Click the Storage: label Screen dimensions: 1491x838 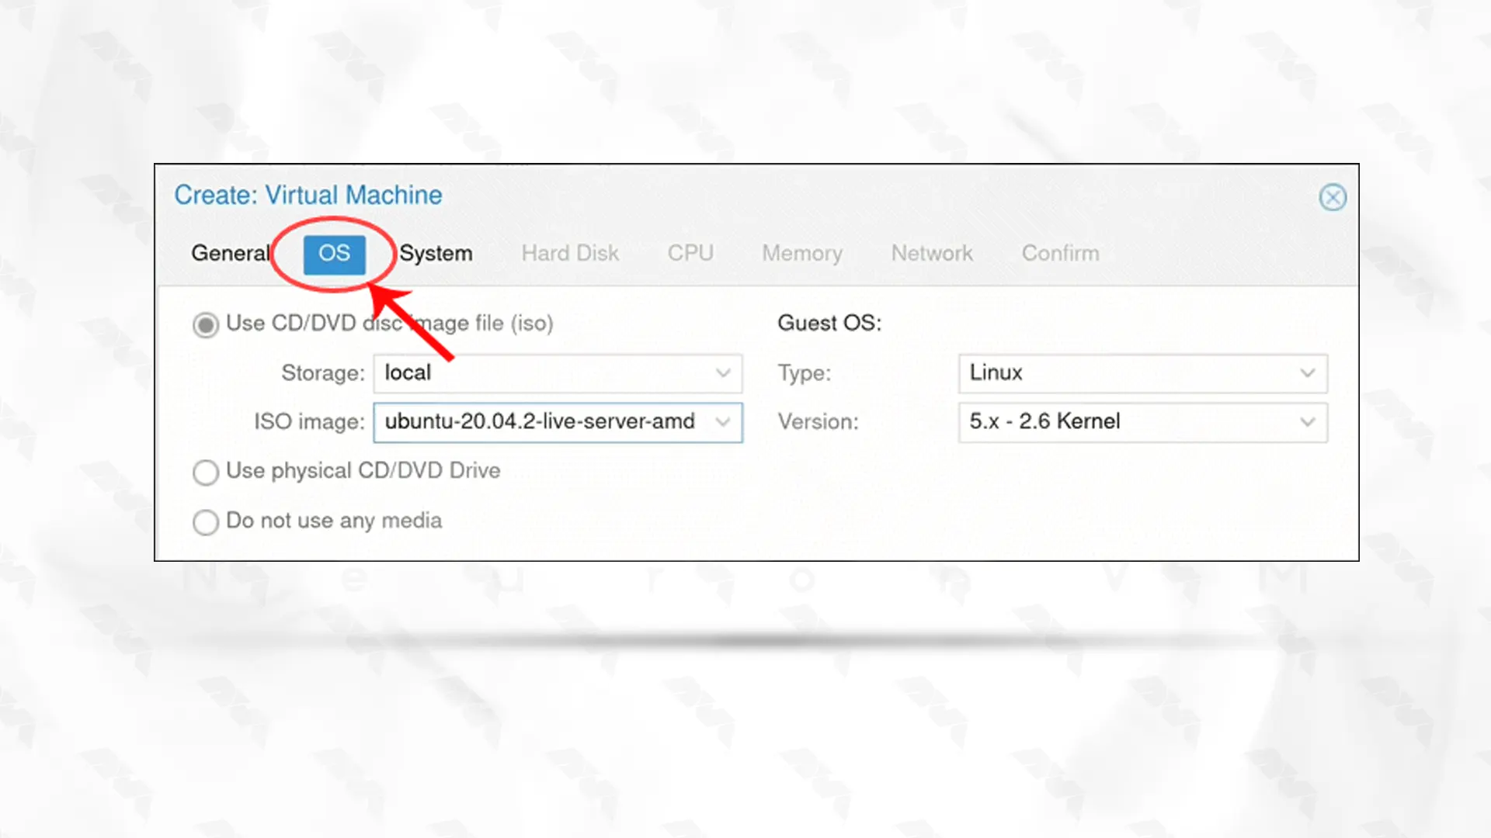pyautogui.click(x=322, y=373)
